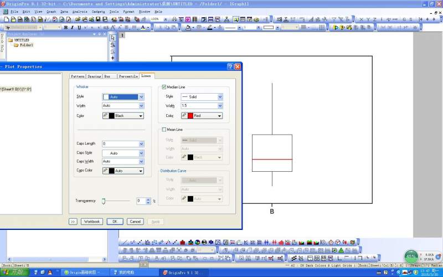
Task: Click the Transparency slider handle
Action: [104, 201]
